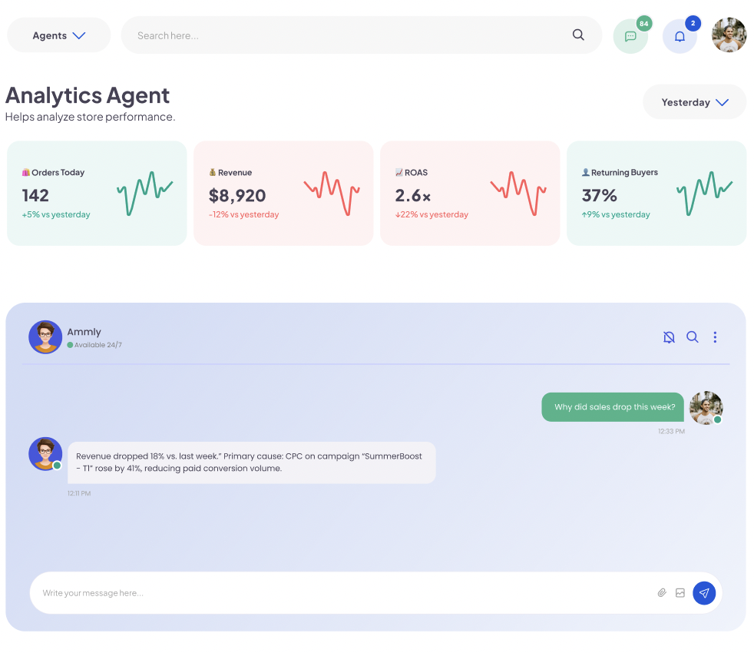This screenshot has height=653, width=754.
Task: Click the '12:11 PM' timestamp
Action: tap(79, 493)
